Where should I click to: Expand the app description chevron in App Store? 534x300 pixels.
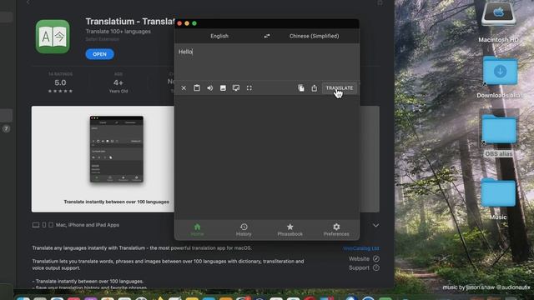[375, 226]
